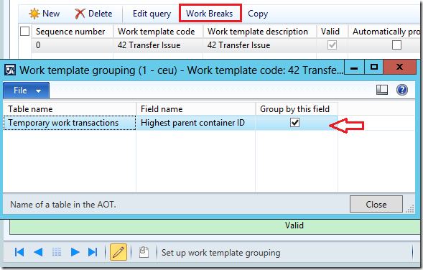
Task: Go to first record
Action: point(19,252)
